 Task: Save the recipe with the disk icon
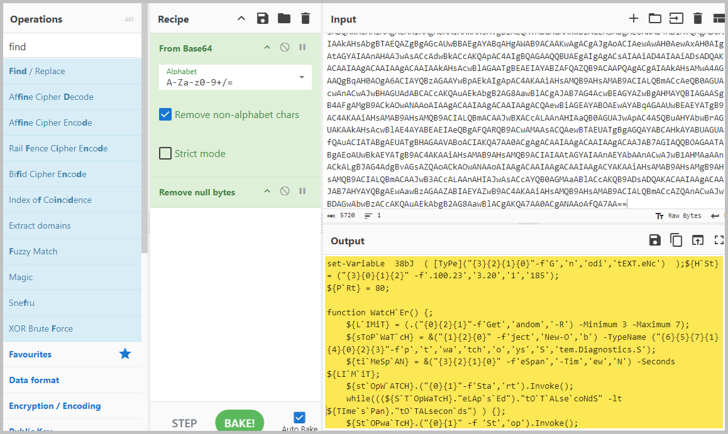pyautogui.click(x=263, y=19)
